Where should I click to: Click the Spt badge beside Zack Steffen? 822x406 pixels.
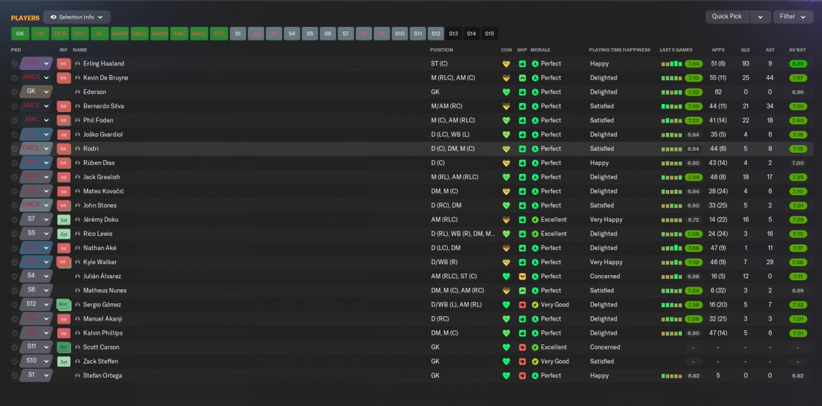(x=64, y=361)
